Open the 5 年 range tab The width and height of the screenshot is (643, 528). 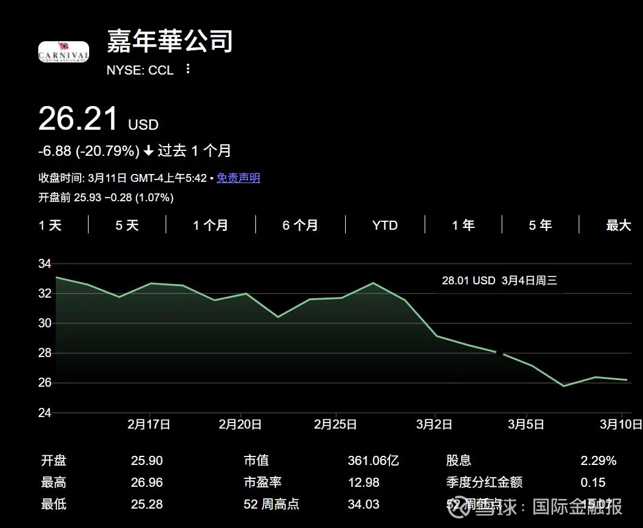point(540,225)
